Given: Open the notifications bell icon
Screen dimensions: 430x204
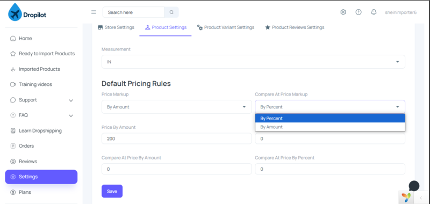Looking at the screenshot, I should coord(374,12).
